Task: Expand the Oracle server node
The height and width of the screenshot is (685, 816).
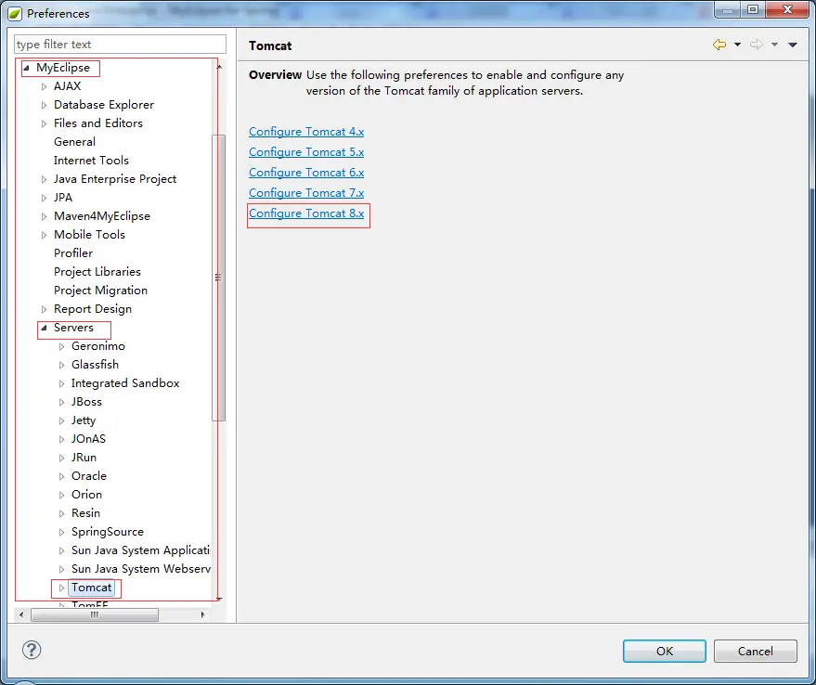Action: point(62,476)
